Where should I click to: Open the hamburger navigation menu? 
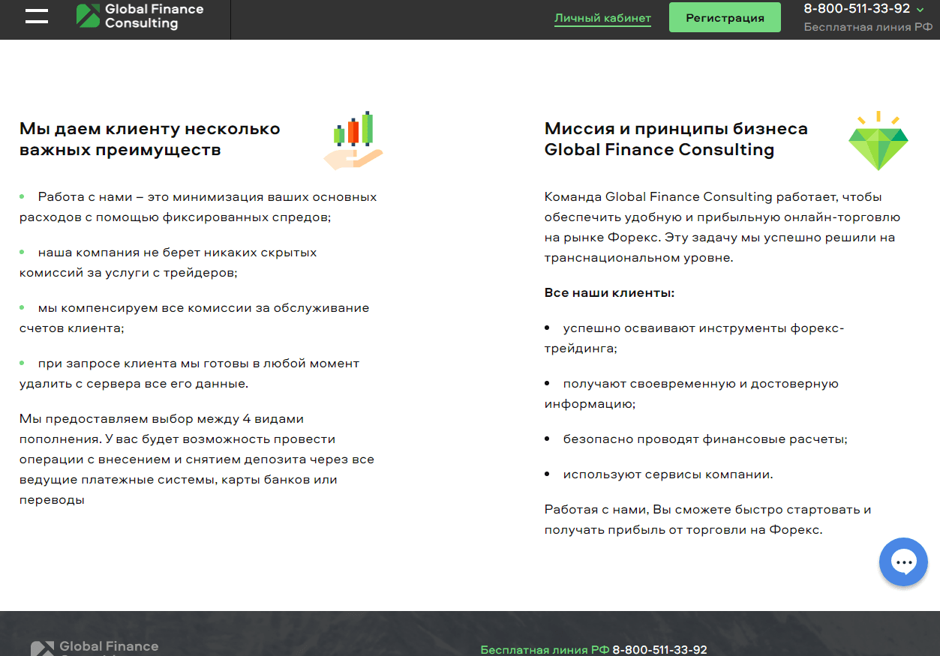(x=36, y=16)
